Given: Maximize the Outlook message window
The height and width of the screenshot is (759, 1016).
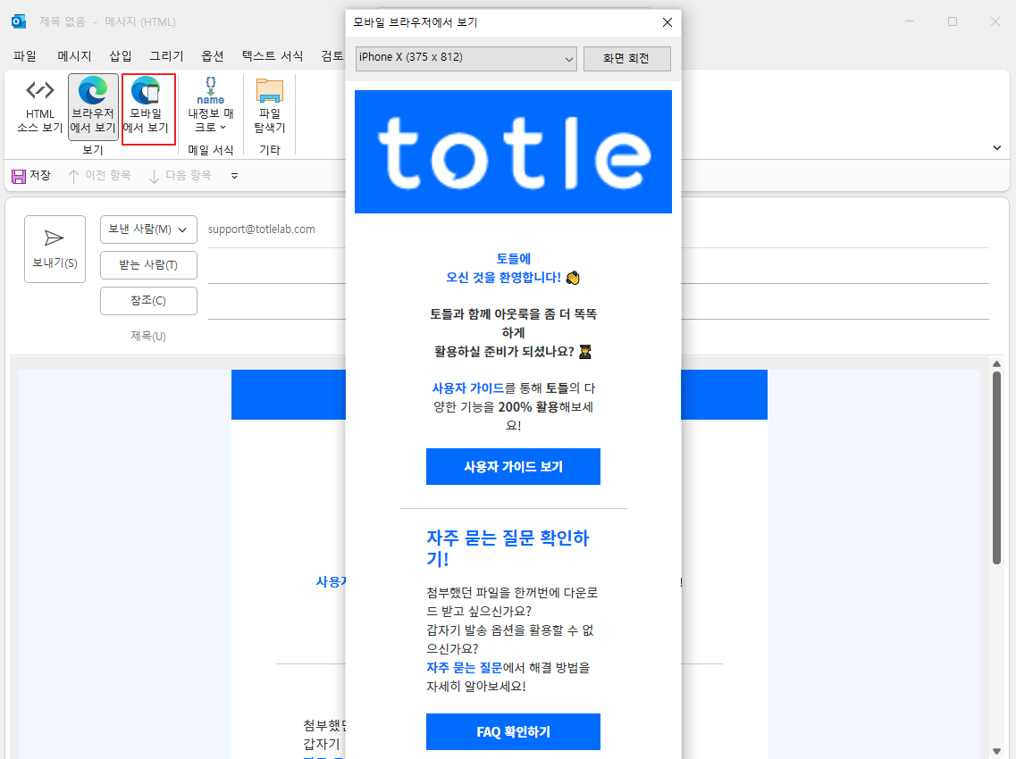Looking at the screenshot, I should pos(953,21).
